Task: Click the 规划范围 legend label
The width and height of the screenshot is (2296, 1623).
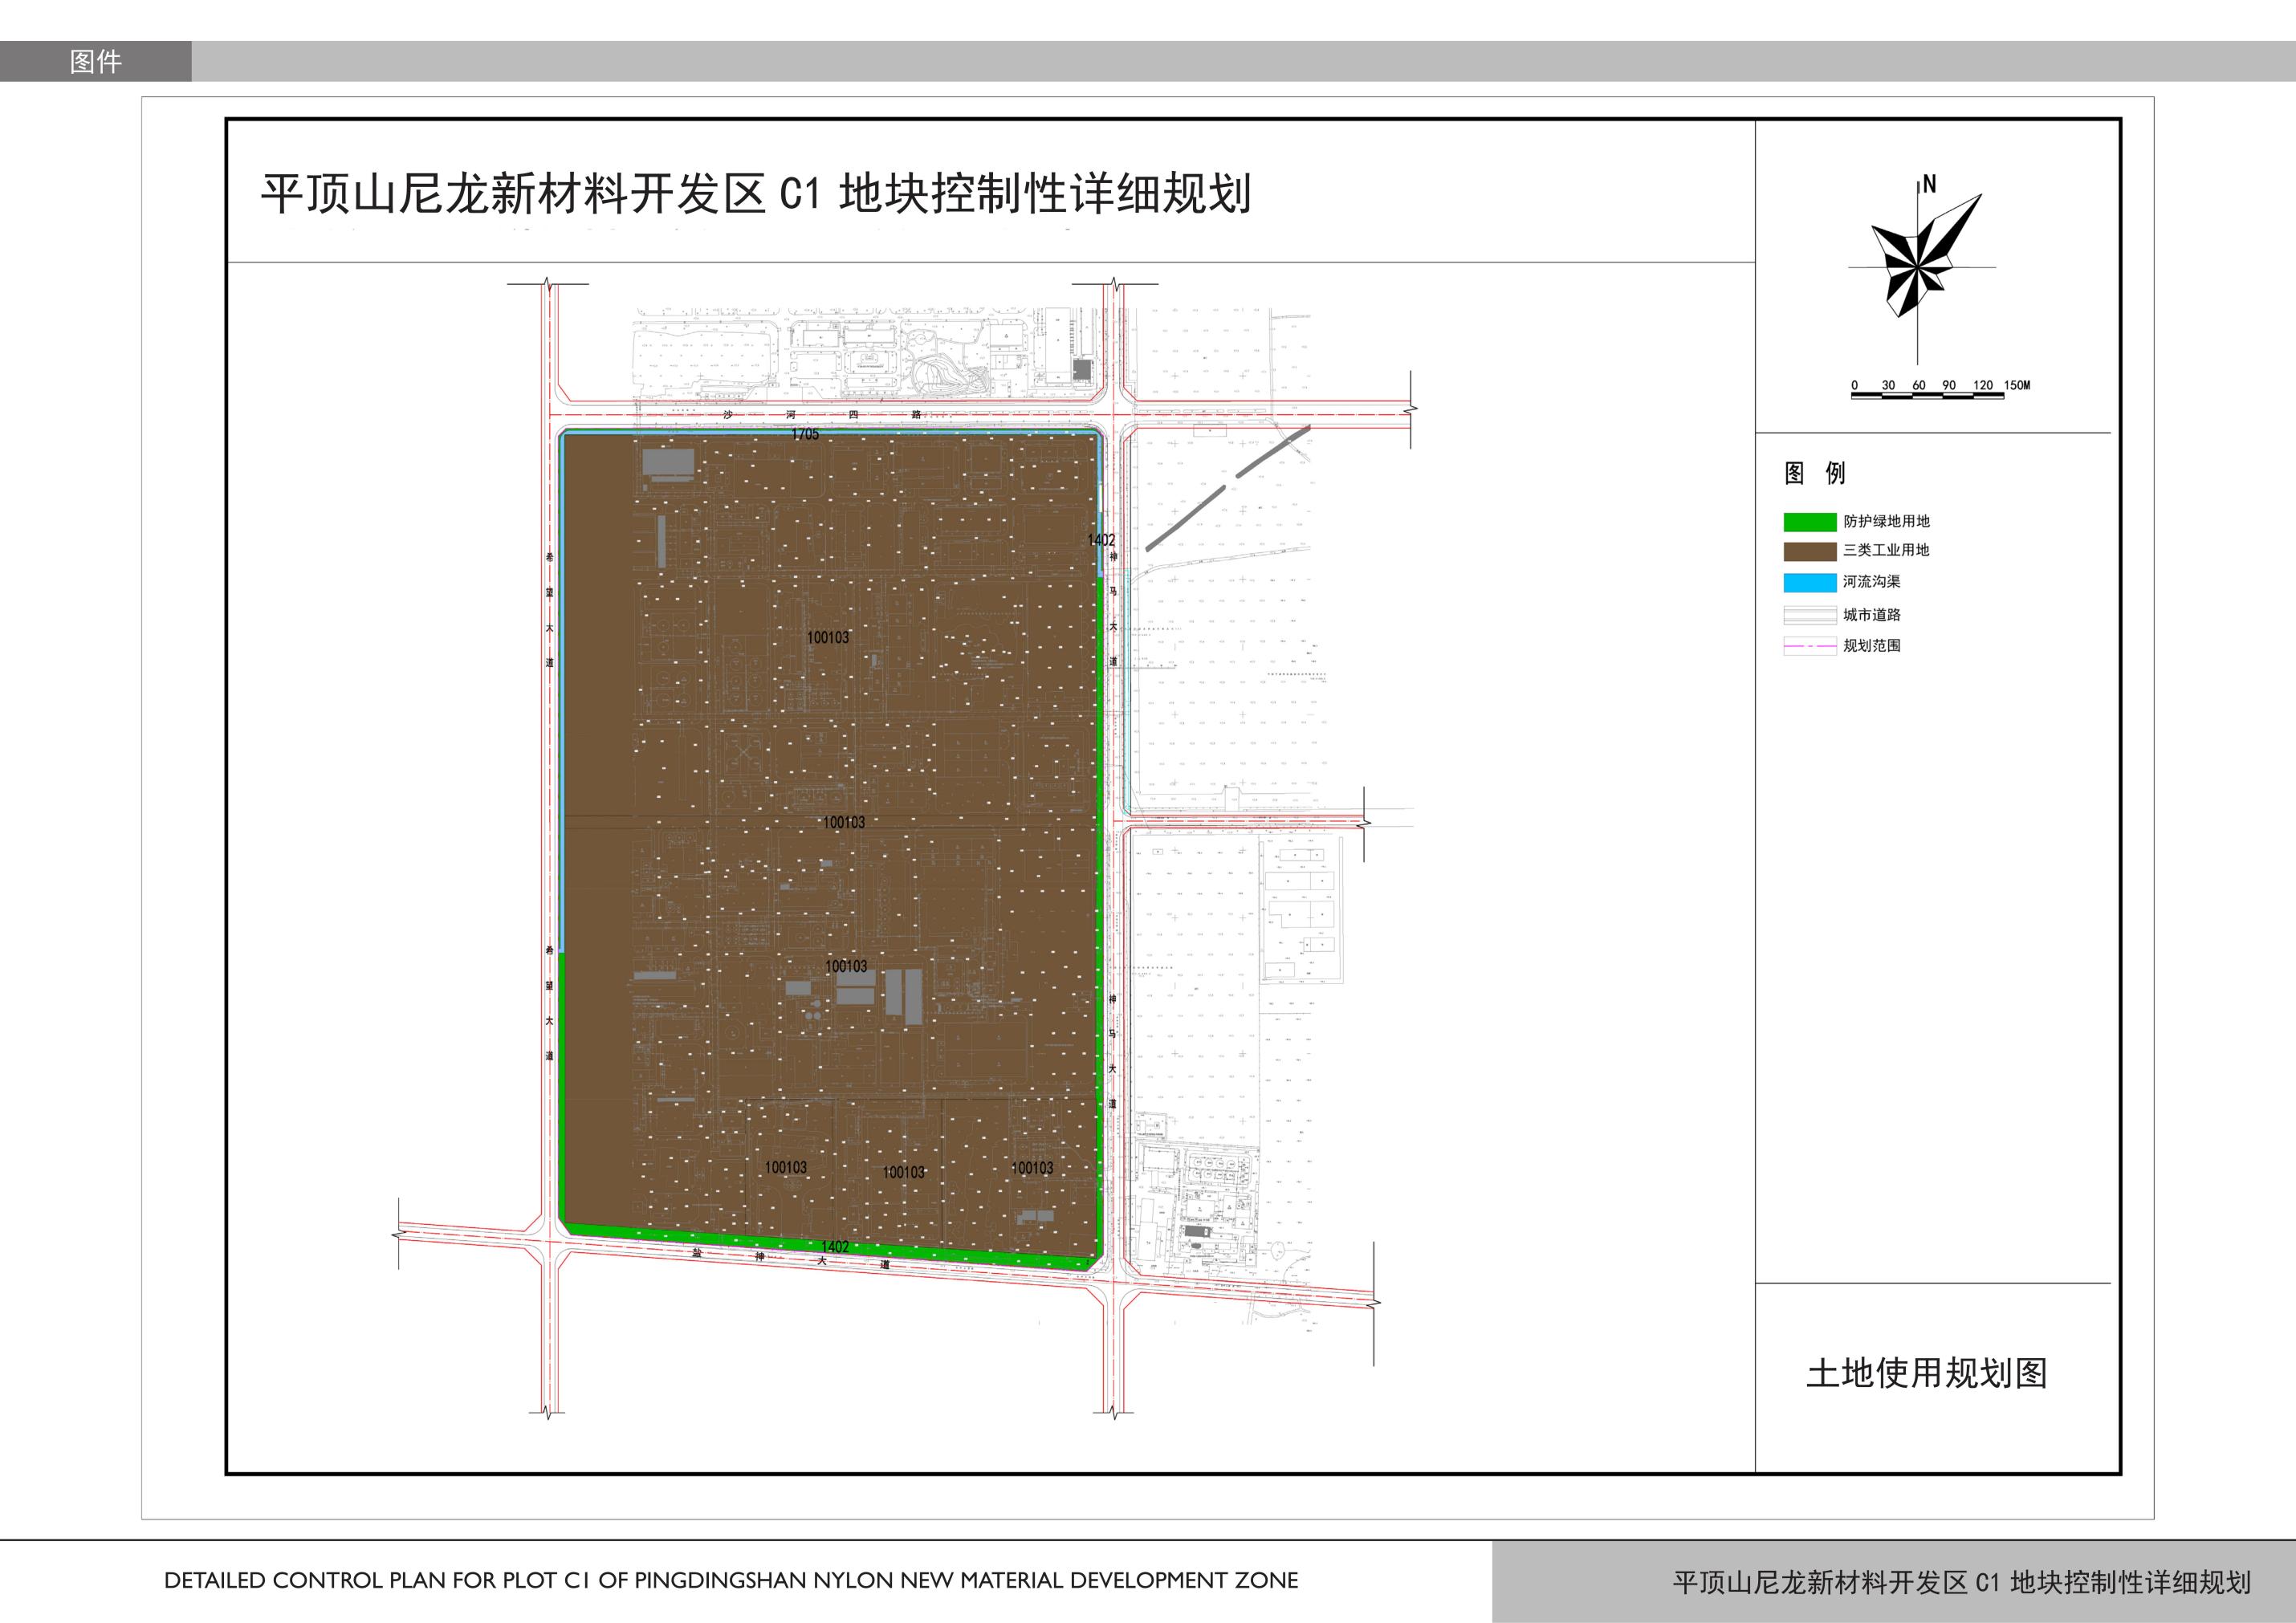Action: click(x=1872, y=646)
